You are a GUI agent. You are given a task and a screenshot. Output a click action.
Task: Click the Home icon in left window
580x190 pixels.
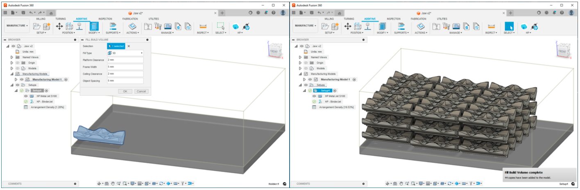51,13
